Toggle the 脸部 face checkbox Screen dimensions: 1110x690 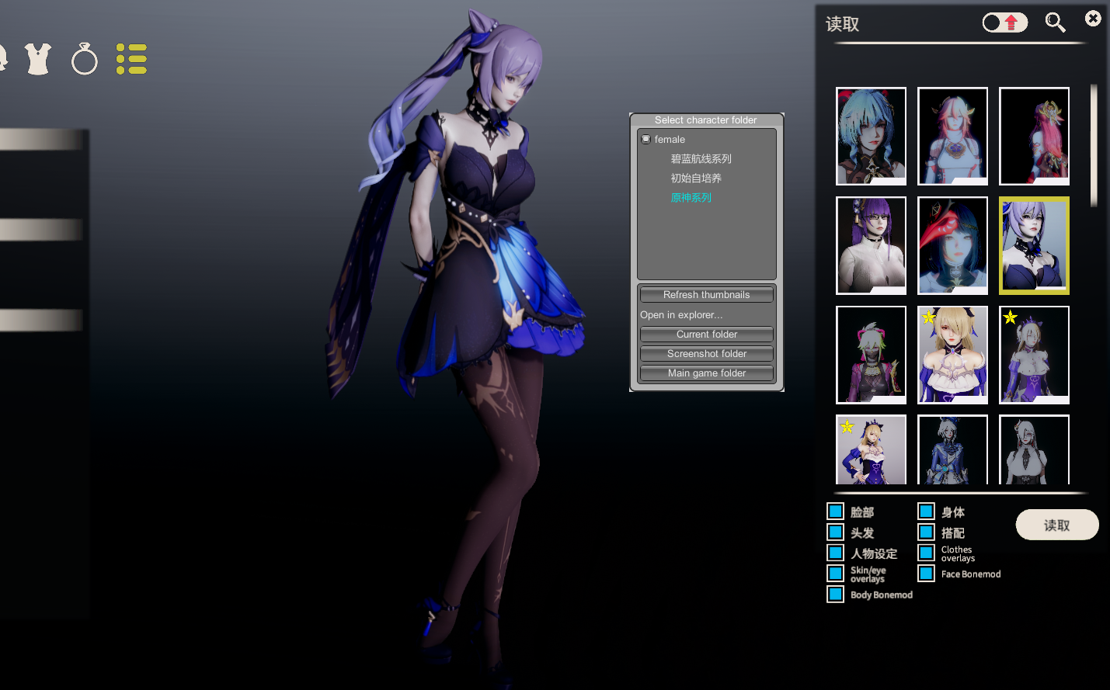tap(836, 511)
